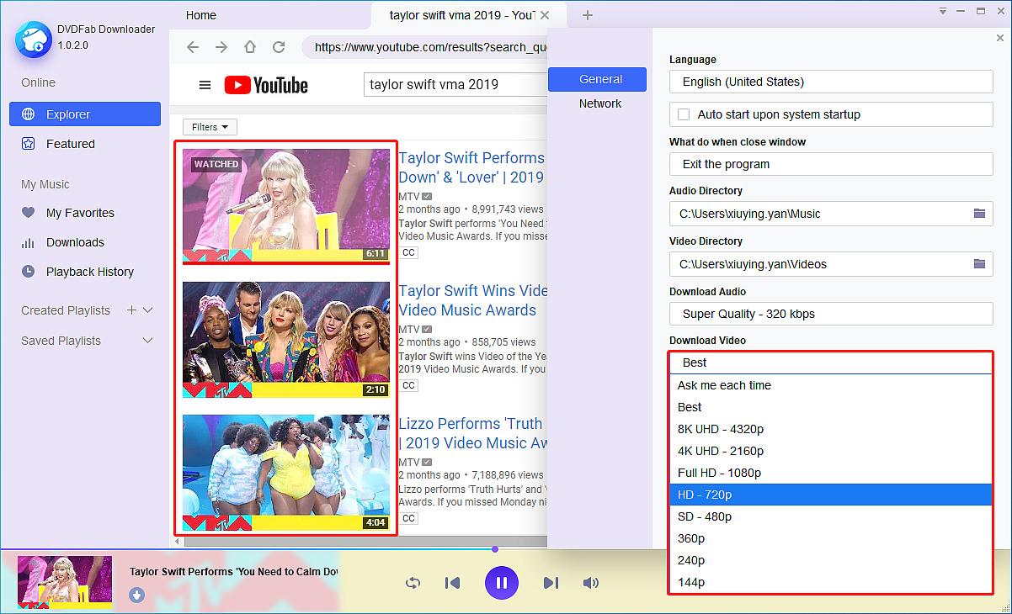Pause the playing video

pyautogui.click(x=501, y=583)
